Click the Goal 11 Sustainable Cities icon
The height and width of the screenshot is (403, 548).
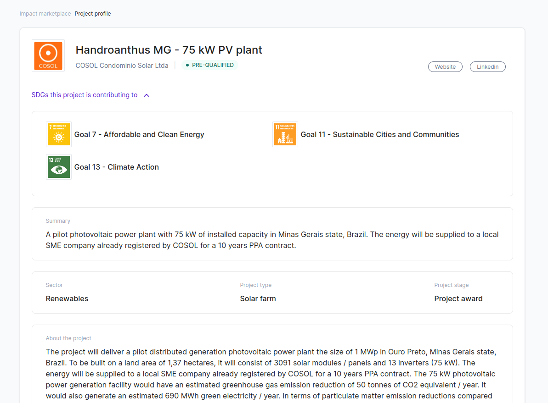point(285,134)
